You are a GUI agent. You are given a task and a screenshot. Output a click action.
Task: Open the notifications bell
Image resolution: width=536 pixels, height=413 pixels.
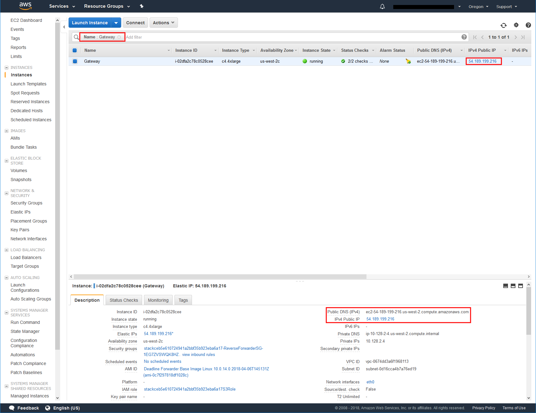(382, 6)
